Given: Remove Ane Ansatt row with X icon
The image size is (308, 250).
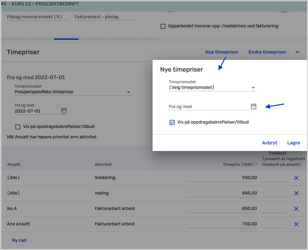Looking at the screenshot, I should 296,224.
